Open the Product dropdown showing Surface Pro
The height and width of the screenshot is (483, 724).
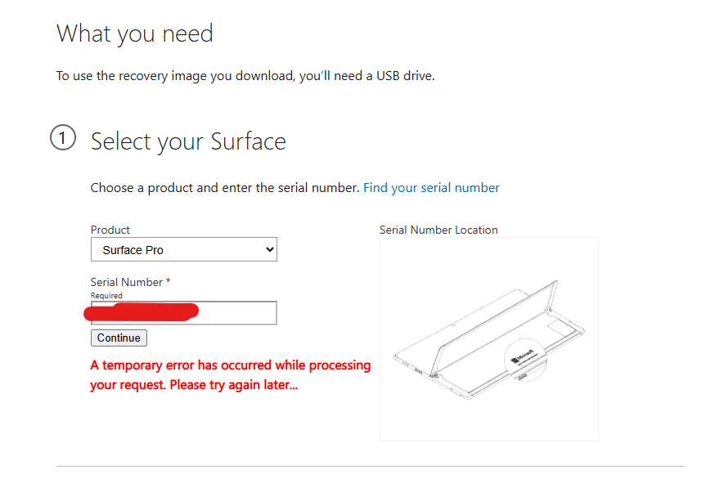[x=184, y=249]
